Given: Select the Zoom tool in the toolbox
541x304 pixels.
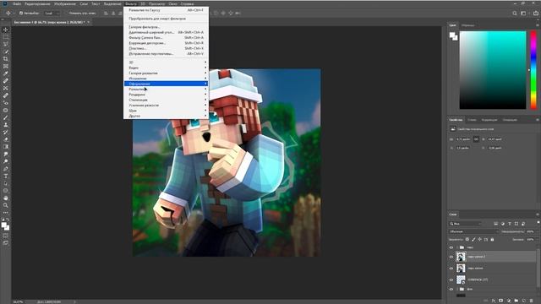Looking at the screenshot, I should point(6,205).
